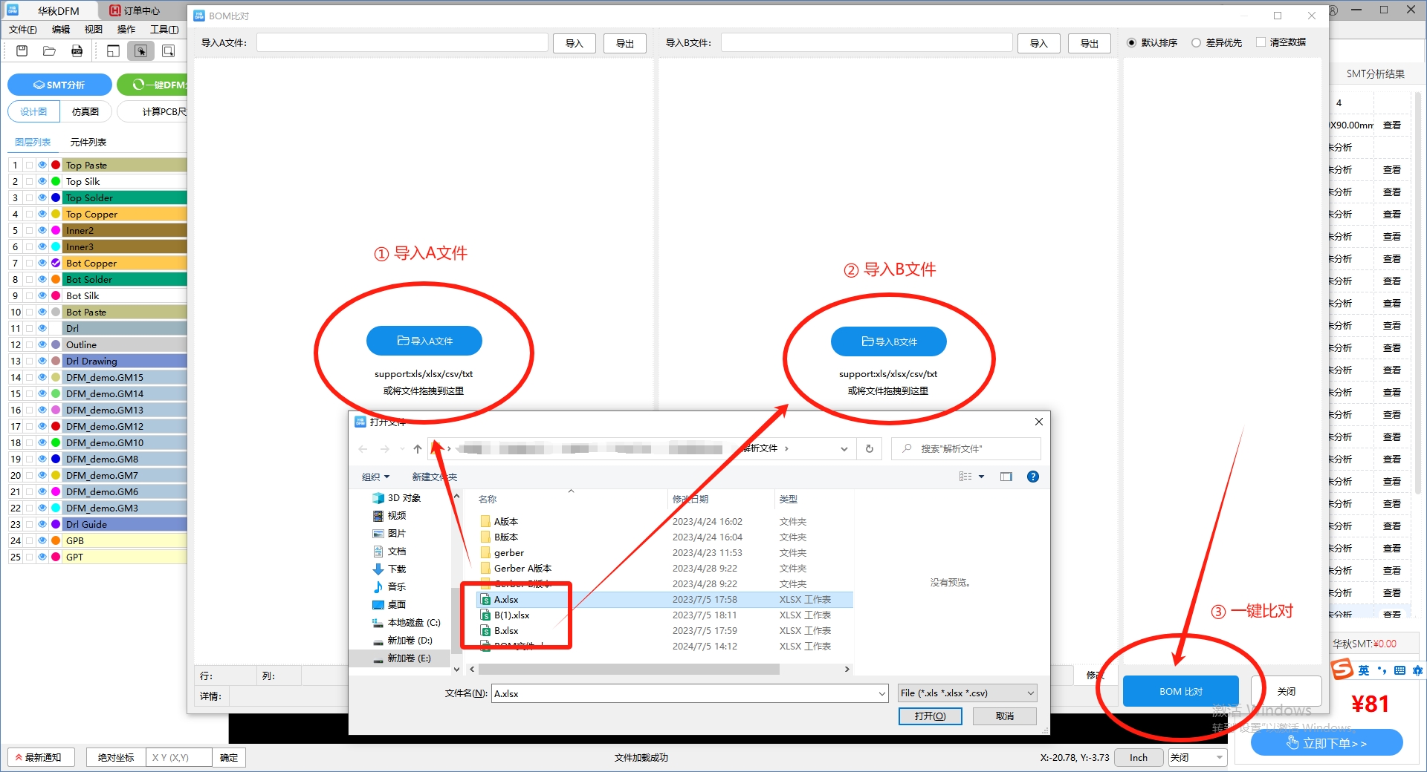Image resolution: width=1427 pixels, height=772 pixels.
Task: Click the 搜索"解析文件" search box
Action: (966, 448)
